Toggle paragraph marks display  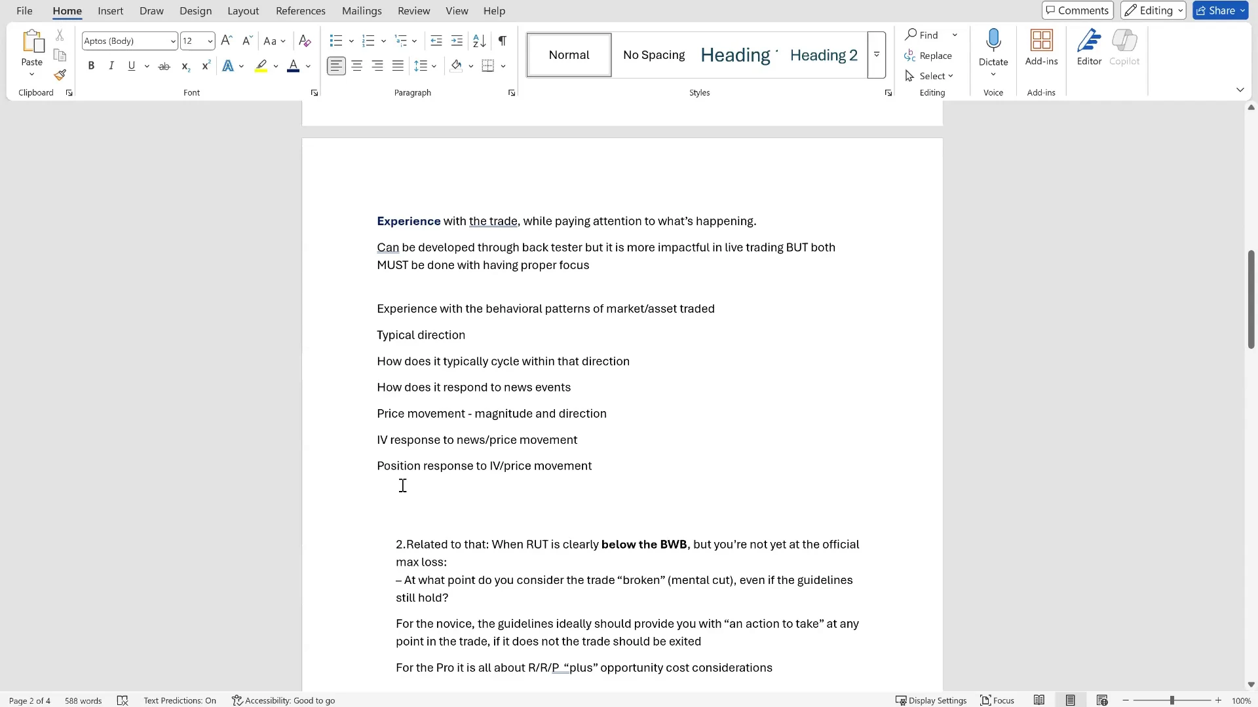pos(503,41)
